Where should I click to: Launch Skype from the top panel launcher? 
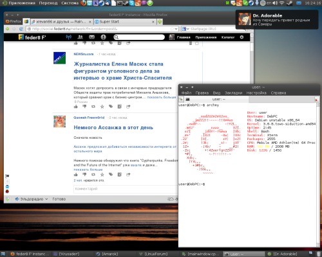pos(132,3)
